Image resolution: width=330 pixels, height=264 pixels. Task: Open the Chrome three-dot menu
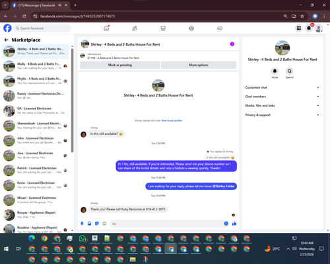(324, 16)
